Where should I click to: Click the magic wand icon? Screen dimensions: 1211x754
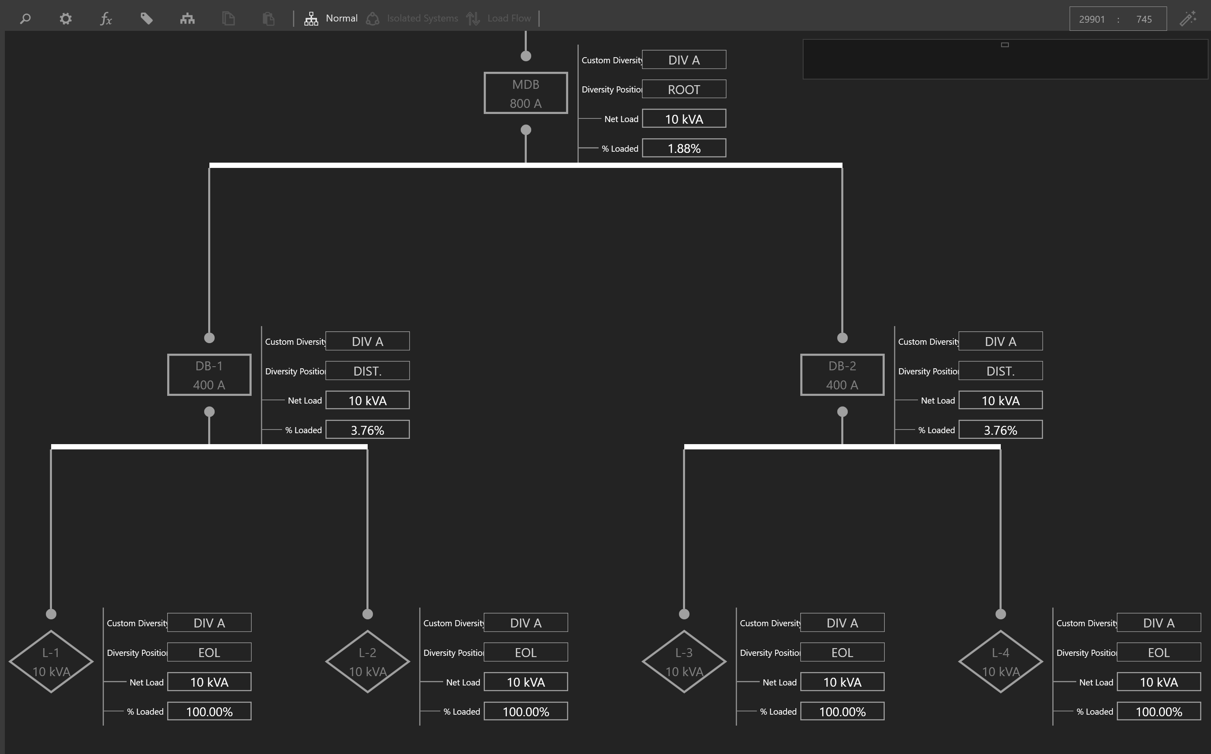[x=1187, y=19]
